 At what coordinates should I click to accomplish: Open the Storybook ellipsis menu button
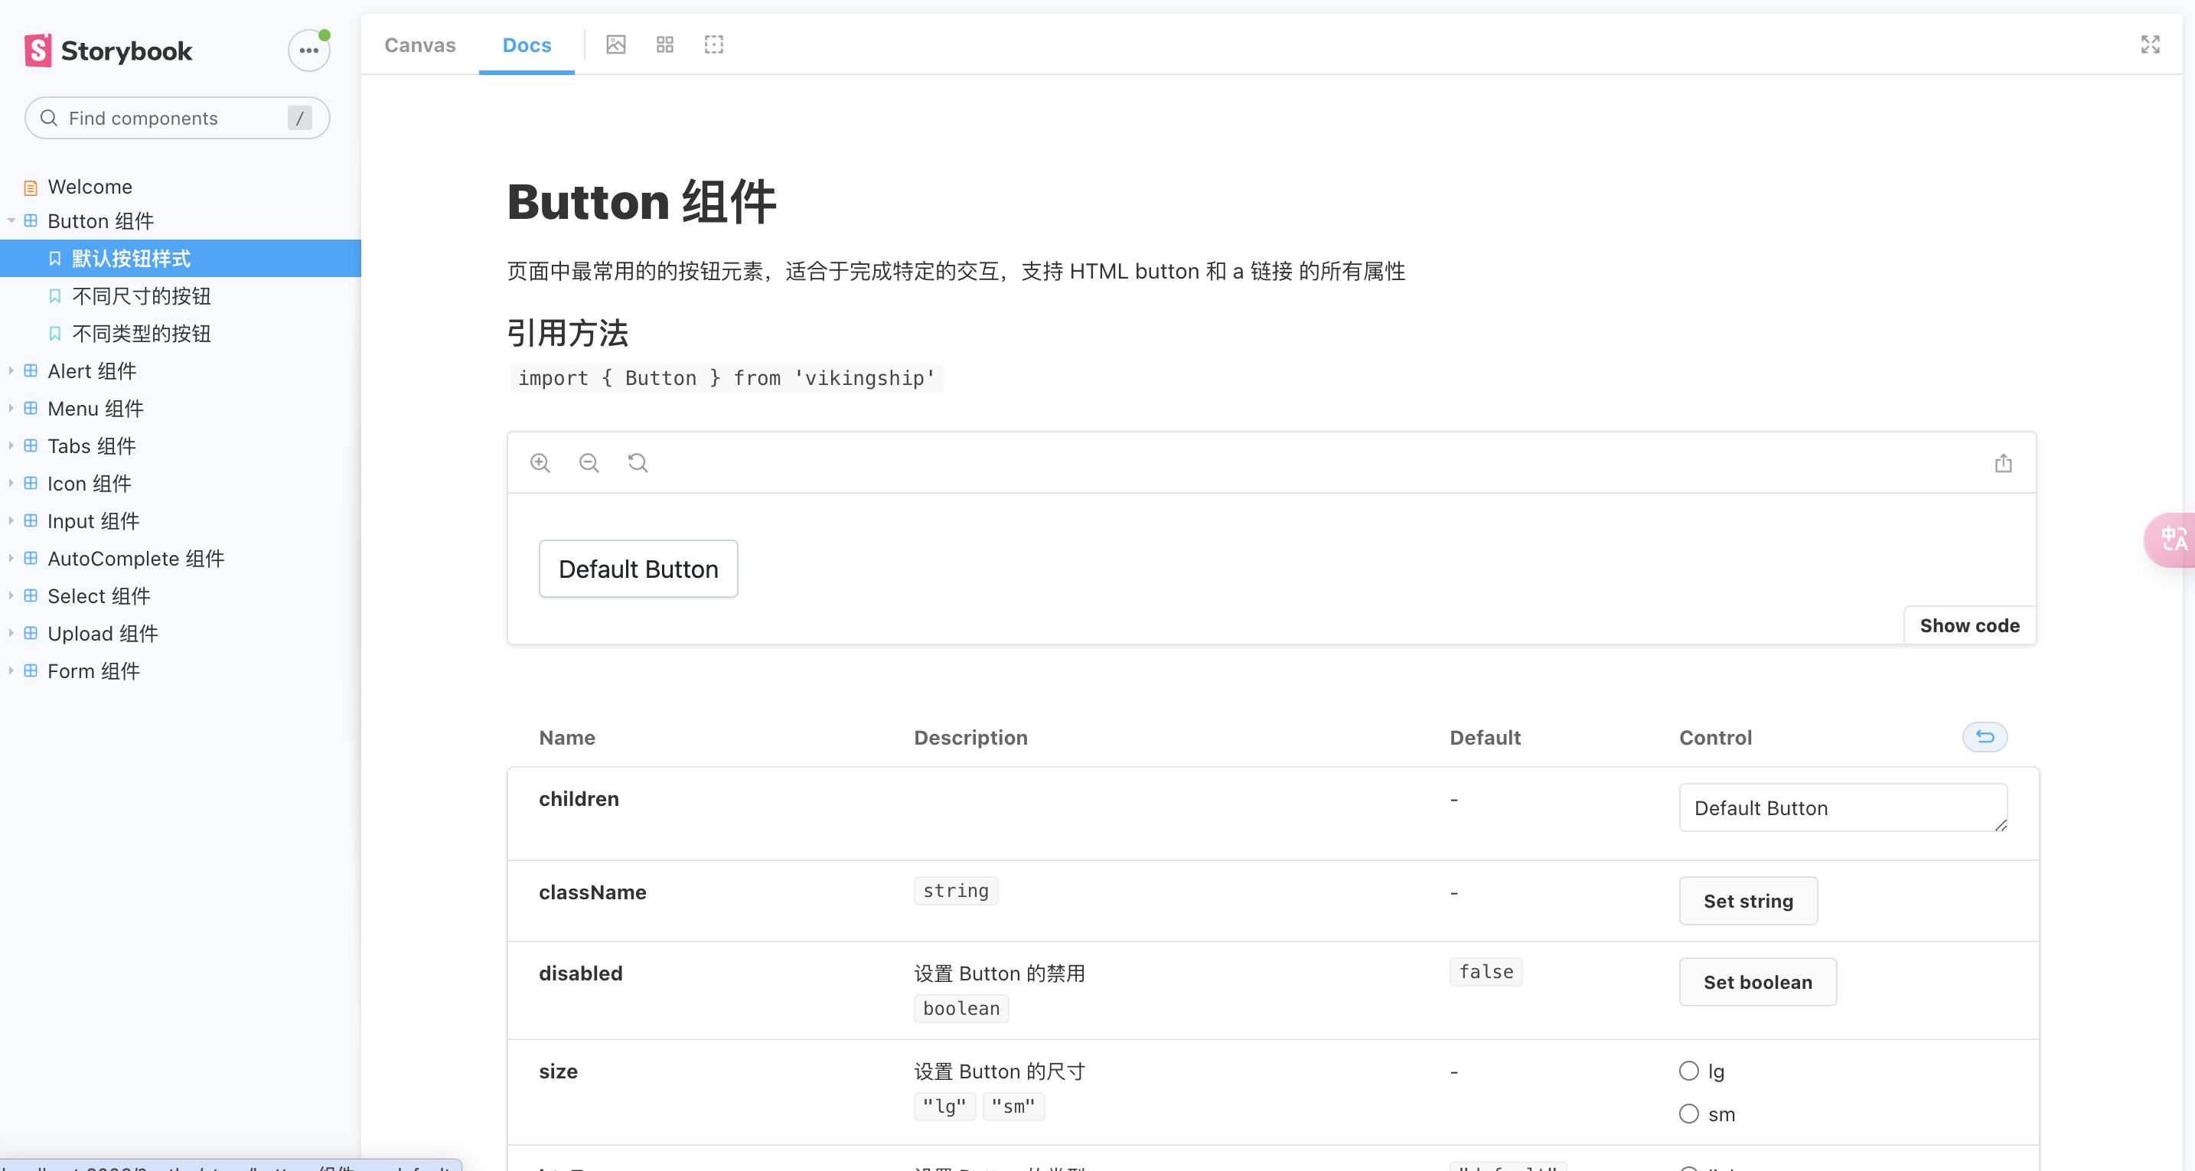[308, 51]
